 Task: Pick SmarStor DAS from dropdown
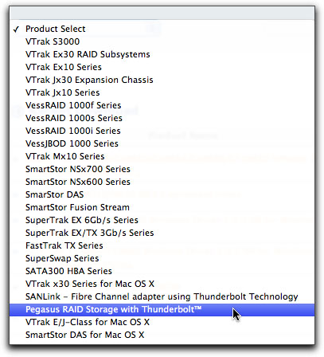click(162, 194)
